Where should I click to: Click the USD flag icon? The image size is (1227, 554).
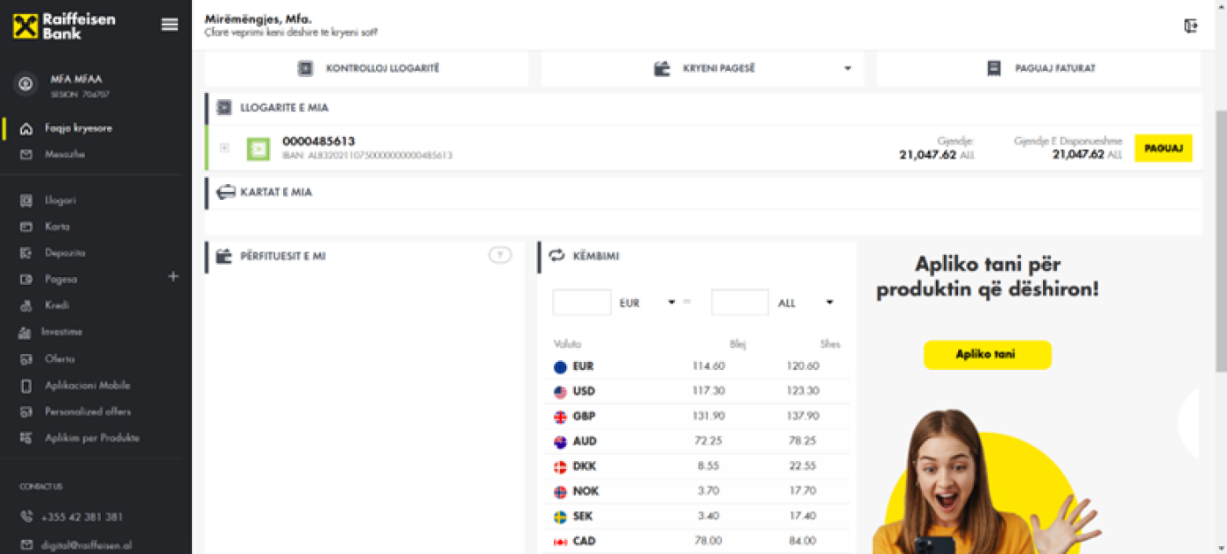pyautogui.click(x=561, y=392)
